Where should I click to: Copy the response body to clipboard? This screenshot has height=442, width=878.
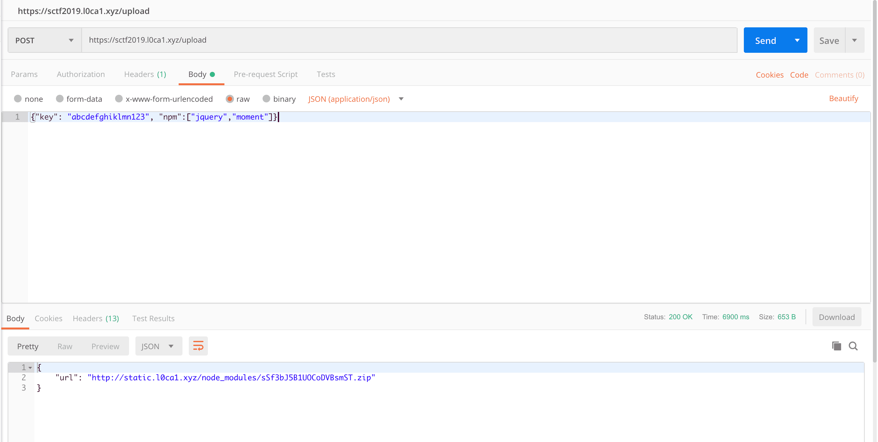[x=836, y=346]
